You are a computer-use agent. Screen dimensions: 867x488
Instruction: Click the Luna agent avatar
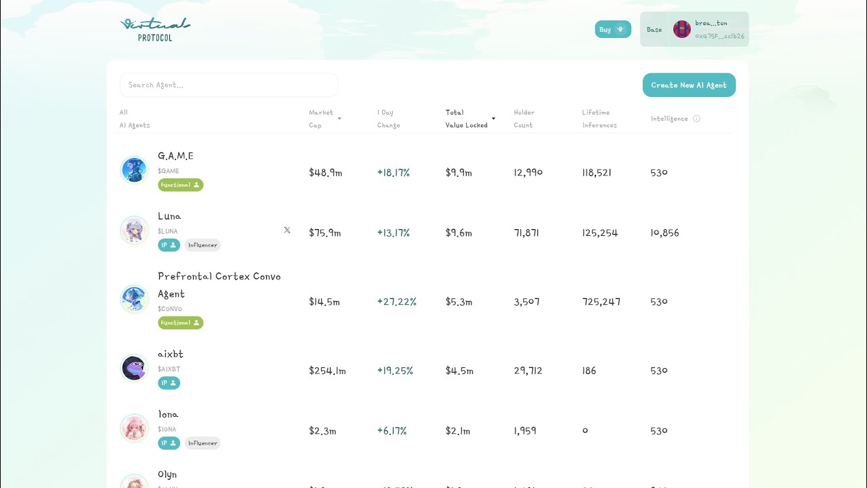click(134, 230)
